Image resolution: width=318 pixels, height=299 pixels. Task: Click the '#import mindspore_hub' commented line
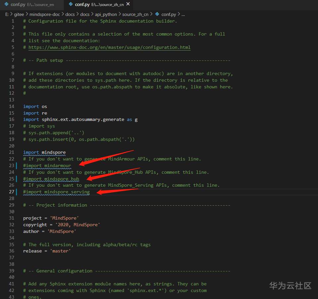coord(51,179)
